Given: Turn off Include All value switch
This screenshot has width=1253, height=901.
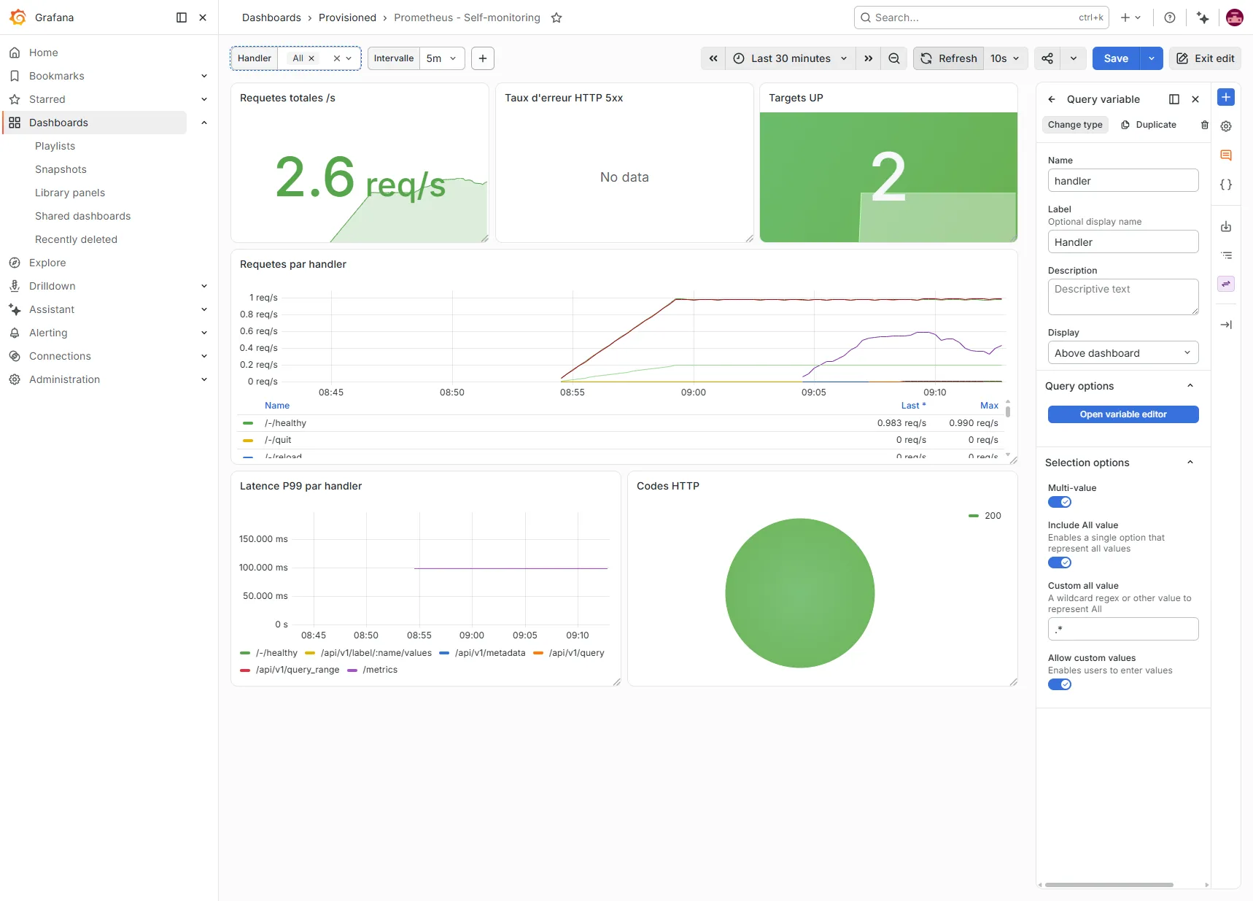Looking at the screenshot, I should point(1060,562).
